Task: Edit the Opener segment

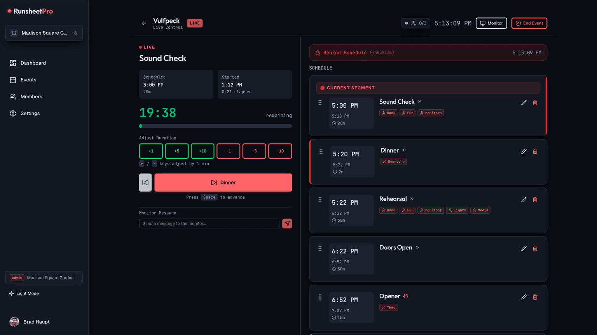Action: (524, 297)
